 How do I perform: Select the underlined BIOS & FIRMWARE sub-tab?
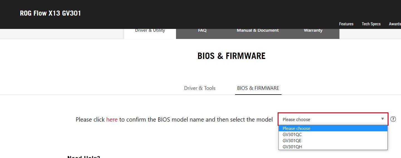(x=258, y=88)
